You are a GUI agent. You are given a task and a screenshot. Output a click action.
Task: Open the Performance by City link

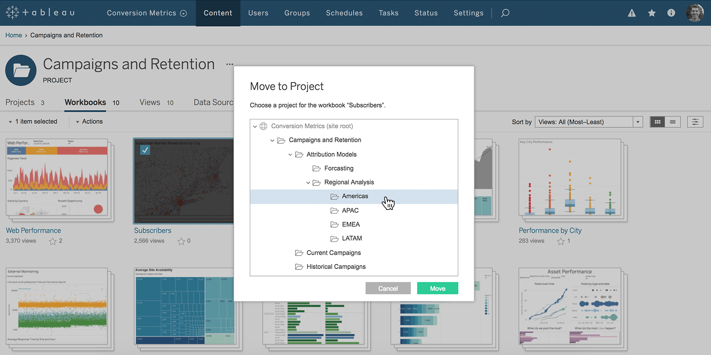click(550, 230)
